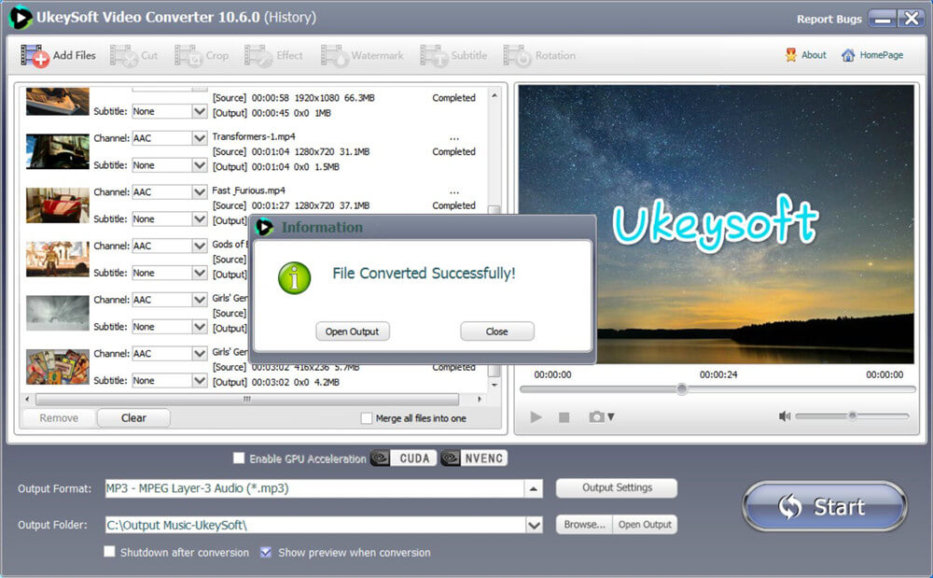Click Report Bugs link
The width and height of the screenshot is (933, 578).
point(829,19)
